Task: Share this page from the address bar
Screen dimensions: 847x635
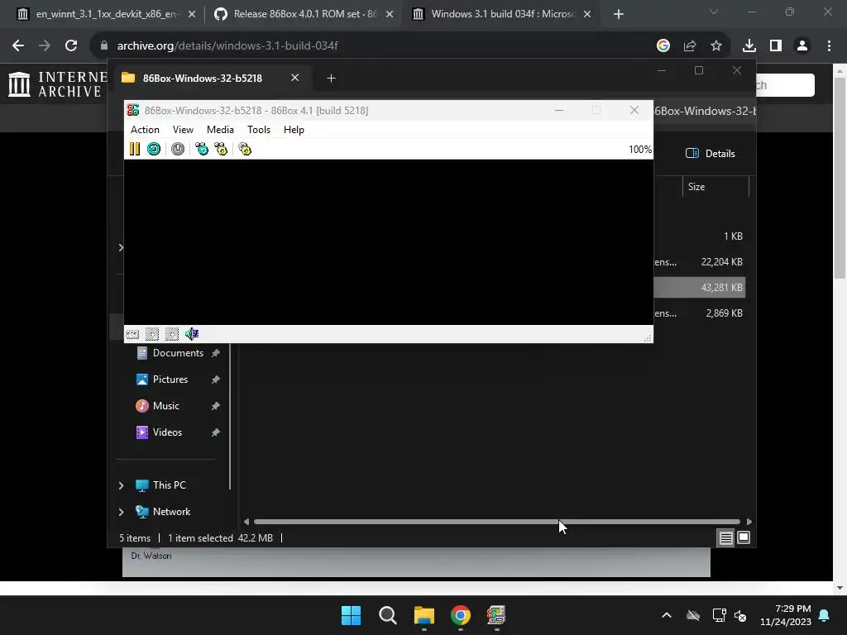Action: 690,46
